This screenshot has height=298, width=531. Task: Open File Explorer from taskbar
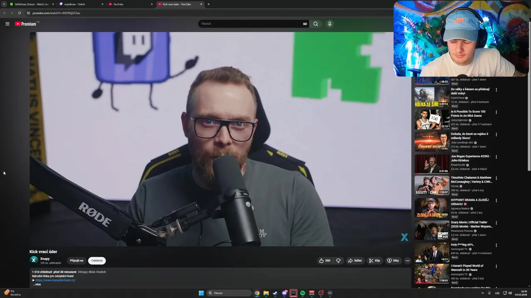click(x=266, y=293)
